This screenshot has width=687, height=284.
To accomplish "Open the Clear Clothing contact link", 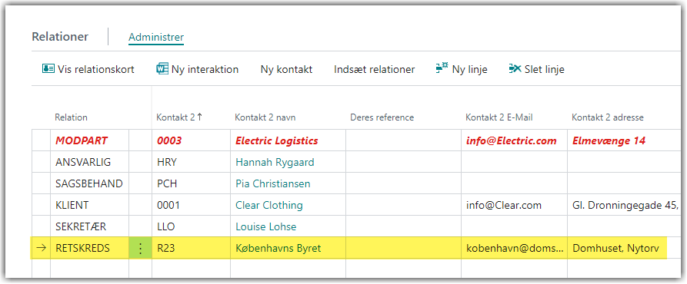I will (269, 205).
